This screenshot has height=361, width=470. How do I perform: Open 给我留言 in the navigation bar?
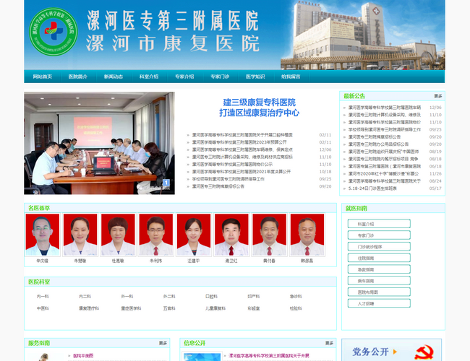point(291,77)
